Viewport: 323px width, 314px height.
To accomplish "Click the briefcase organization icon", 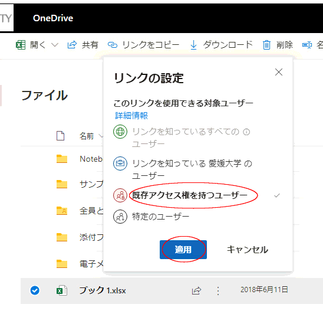I will [120, 163].
